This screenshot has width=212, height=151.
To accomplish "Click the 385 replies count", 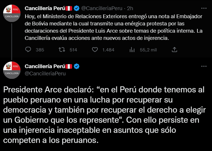I will pos(40,50).
